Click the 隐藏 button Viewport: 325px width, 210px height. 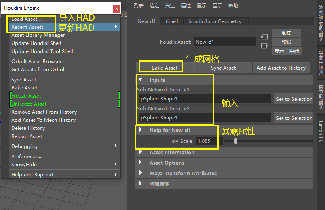click(x=294, y=51)
